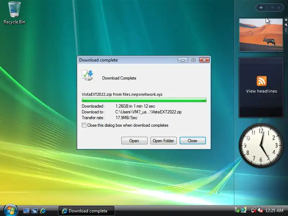Click the Download complete dialog title bar

click(x=127, y=60)
